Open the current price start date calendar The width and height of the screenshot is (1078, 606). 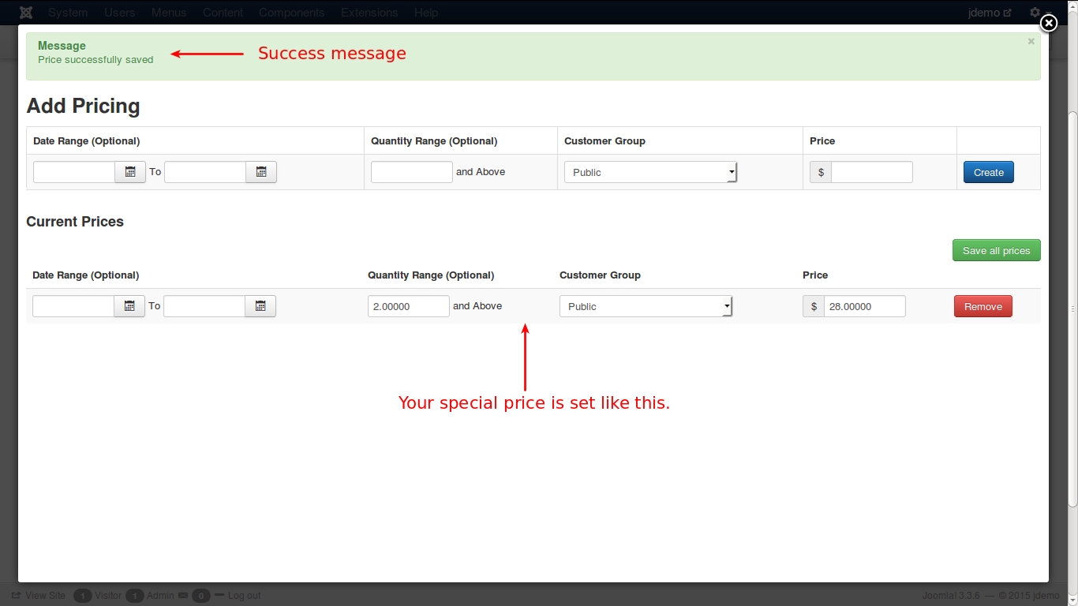click(129, 306)
